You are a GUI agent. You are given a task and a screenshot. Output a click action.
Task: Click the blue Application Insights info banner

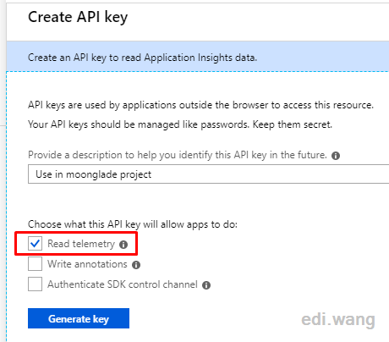coord(198,57)
